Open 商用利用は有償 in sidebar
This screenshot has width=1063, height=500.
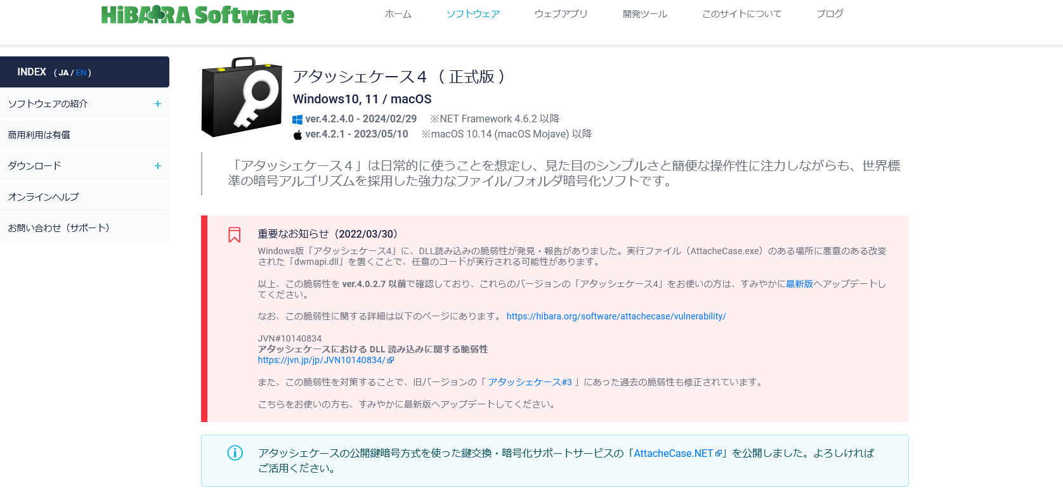pyautogui.click(x=39, y=135)
